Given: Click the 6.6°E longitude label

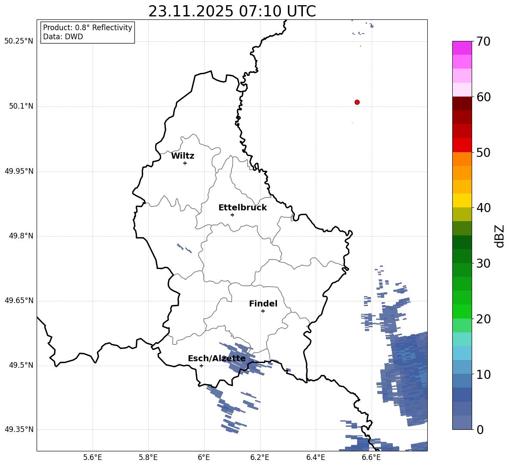Looking at the screenshot, I should (371, 457).
